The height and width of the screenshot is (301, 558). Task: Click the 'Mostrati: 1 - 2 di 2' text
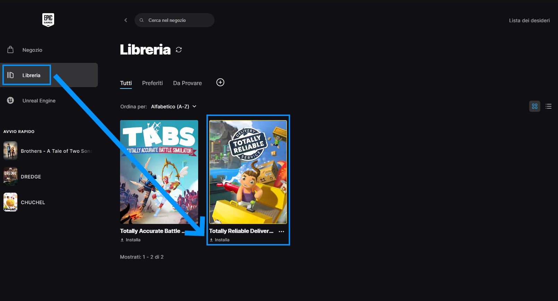coord(142,257)
